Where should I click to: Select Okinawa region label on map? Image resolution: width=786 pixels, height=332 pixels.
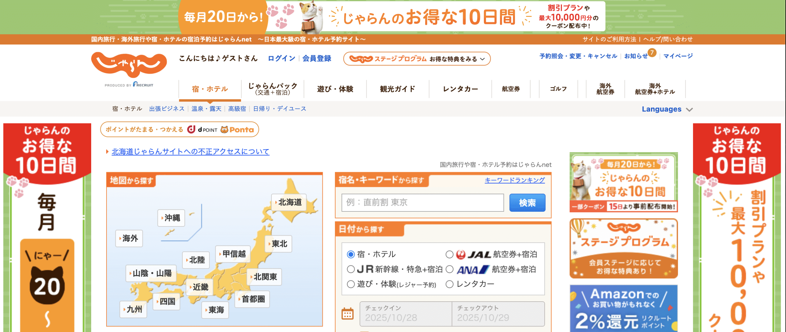[171, 218]
